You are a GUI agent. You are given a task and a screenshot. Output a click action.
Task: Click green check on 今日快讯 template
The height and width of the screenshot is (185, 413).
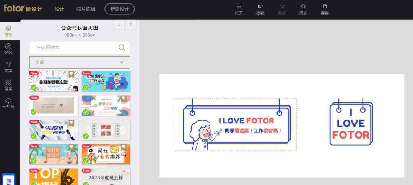click(33, 136)
